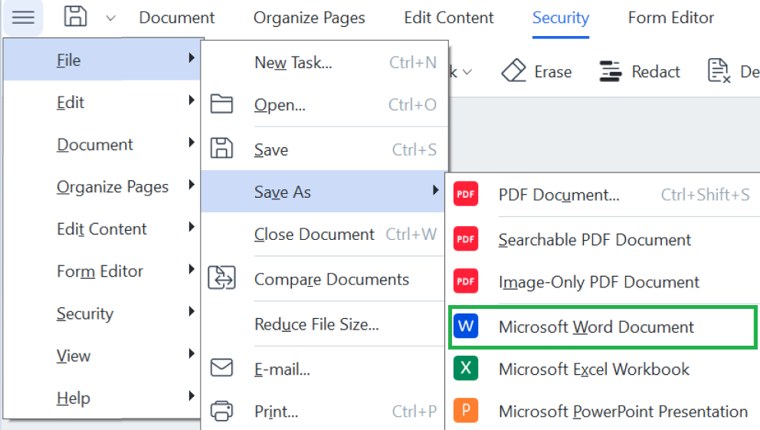Choose Open... from the File menu
This screenshot has height=430, width=760.
click(324, 105)
